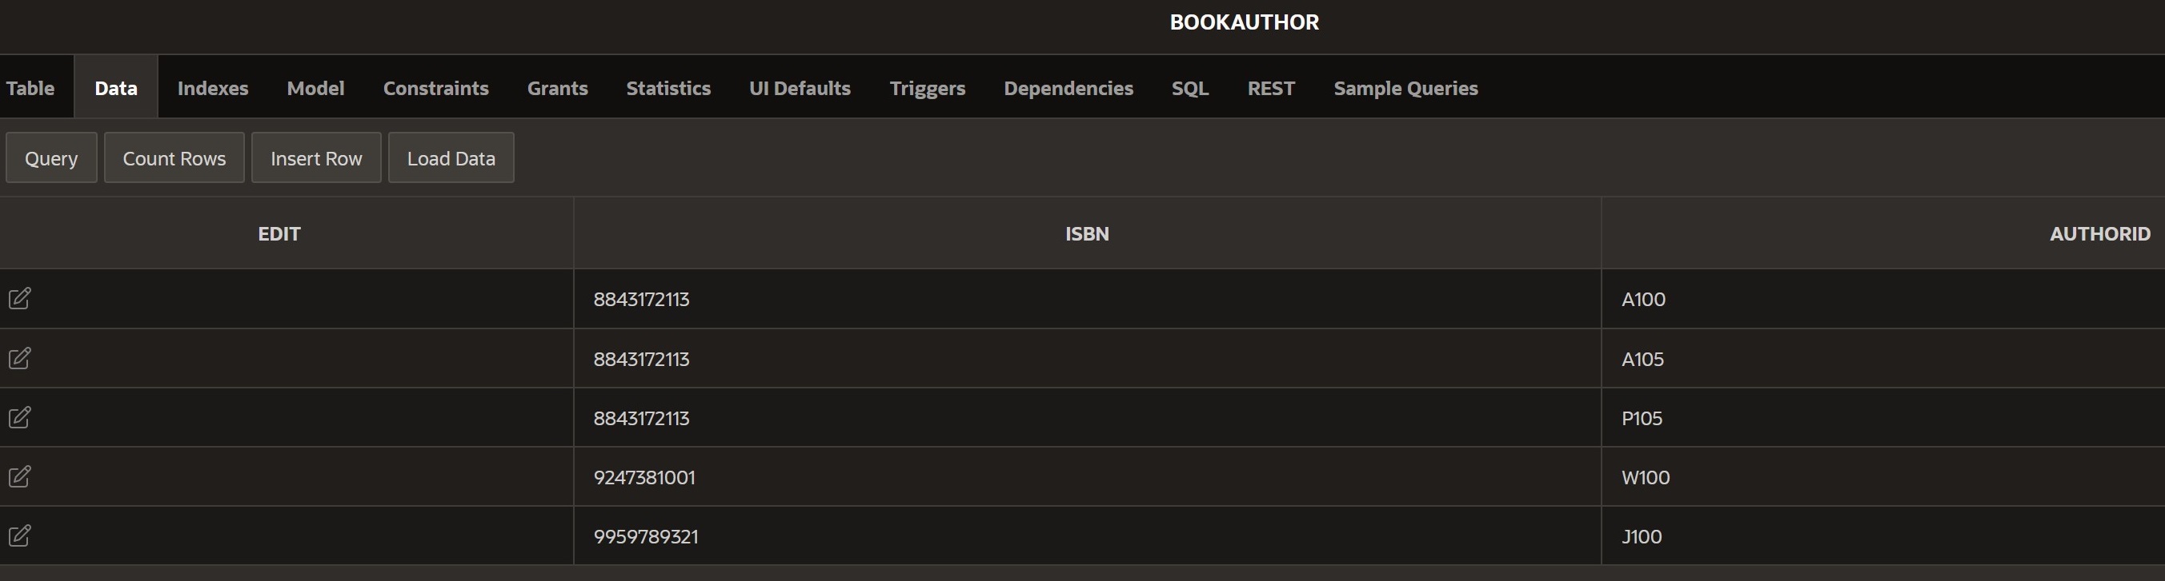The height and width of the screenshot is (581, 2165).
Task: Select ISBN cell in the A100 row
Action: (x=1087, y=299)
